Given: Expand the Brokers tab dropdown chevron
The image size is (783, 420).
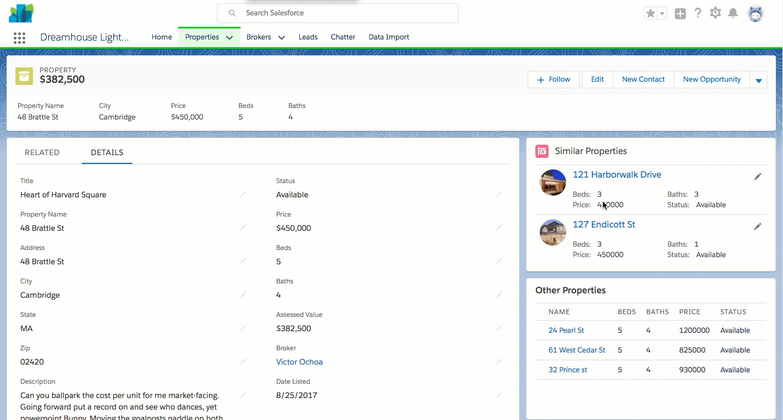Looking at the screenshot, I should (x=282, y=37).
